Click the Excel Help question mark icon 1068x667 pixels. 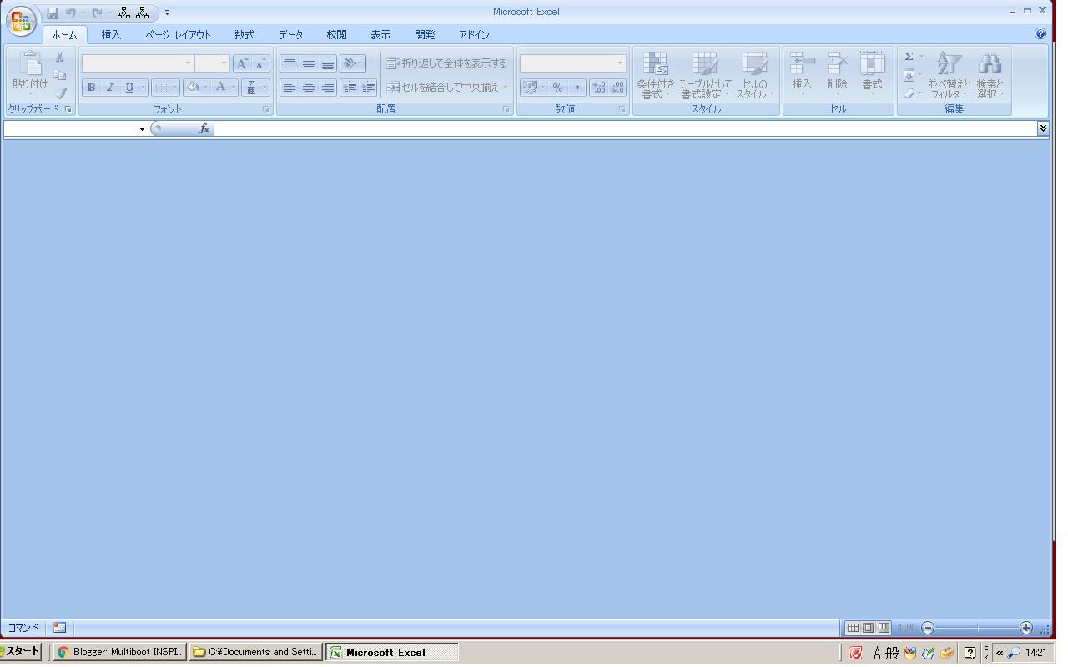pos(1040,34)
